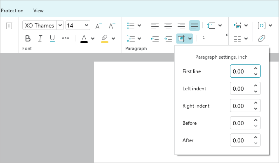The height and width of the screenshot is (163, 279).
Task: Open the Protection tab
Action: [12, 11]
